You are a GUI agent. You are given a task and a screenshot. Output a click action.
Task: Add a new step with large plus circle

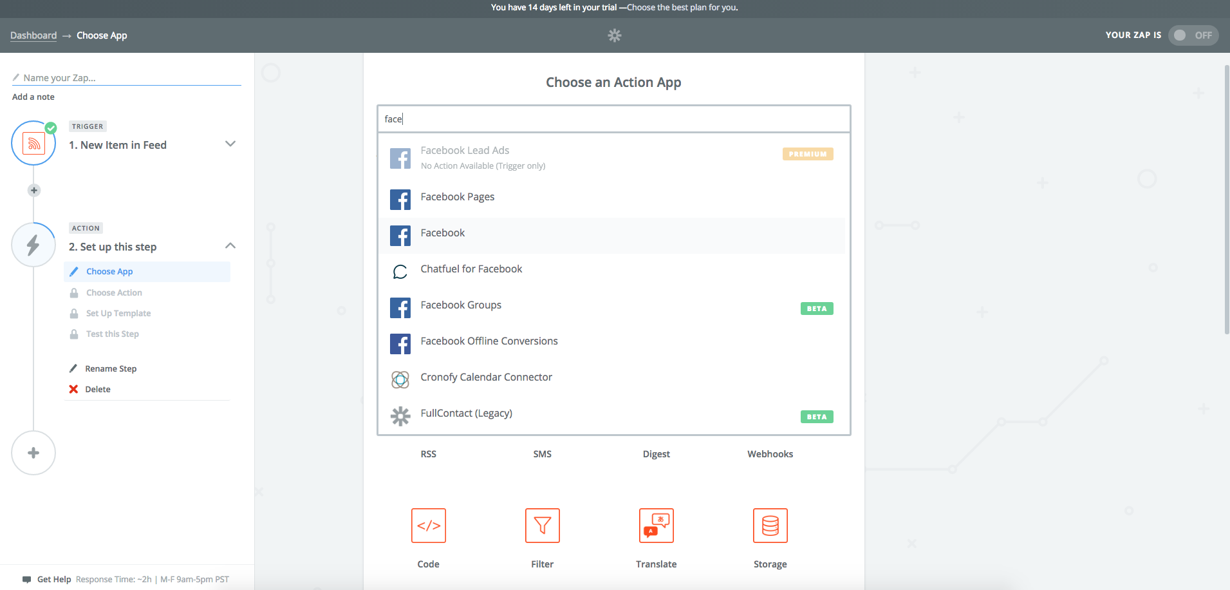tap(33, 453)
